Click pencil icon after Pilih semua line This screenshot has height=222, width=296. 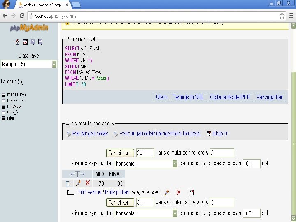click(x=166, y=192)
